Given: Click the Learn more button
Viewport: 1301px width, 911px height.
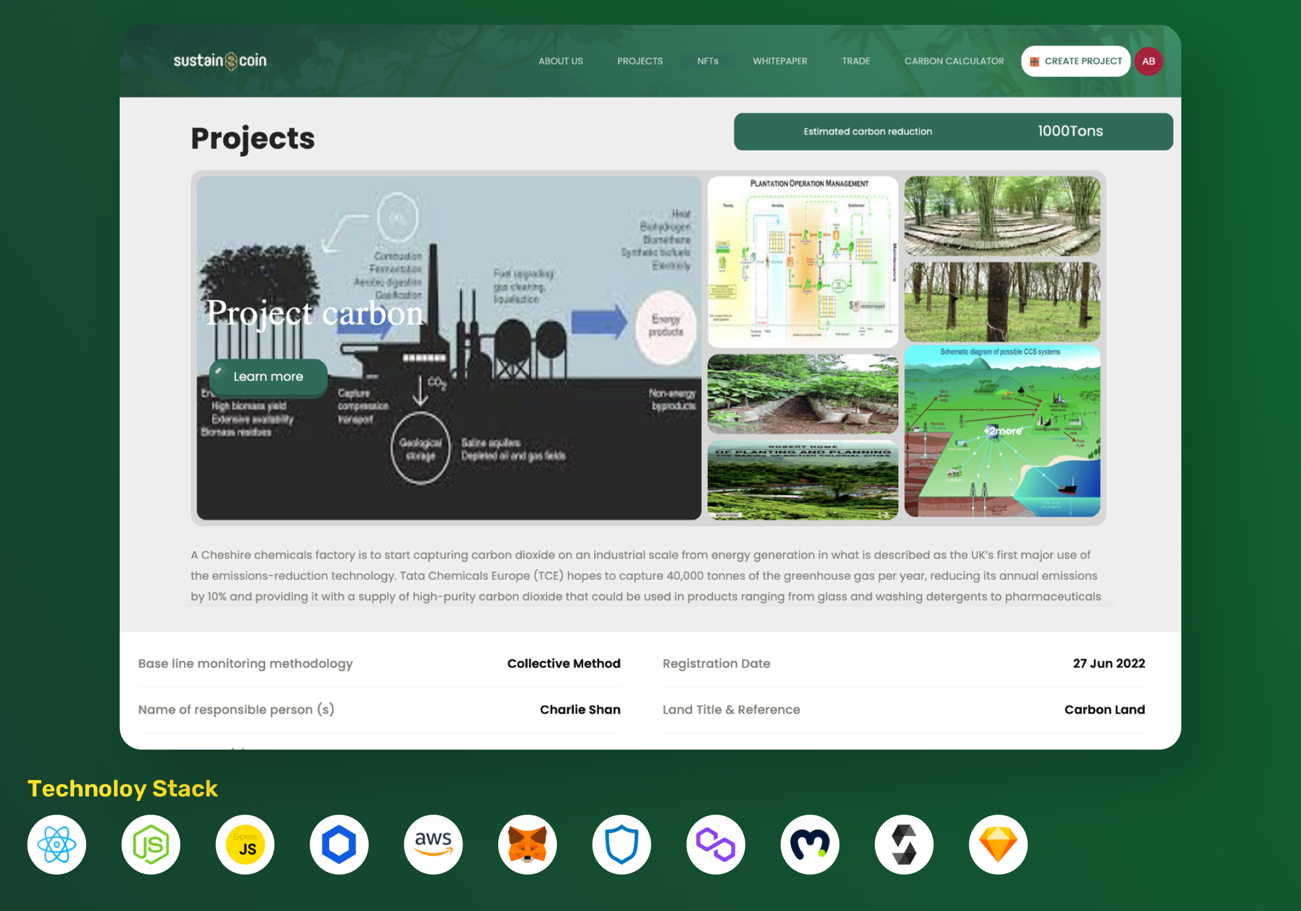Looking at the screenshot, I should [268, 377].
